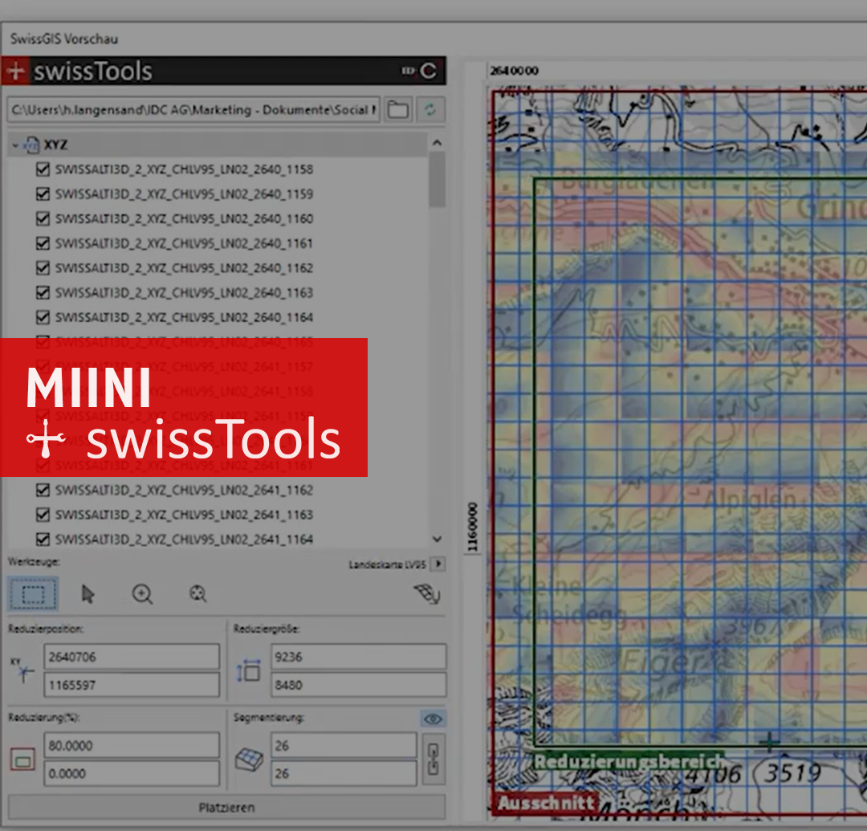Click the SwissGIS Vorschau window title
The image size is (867, 831).
coord(64,39)
